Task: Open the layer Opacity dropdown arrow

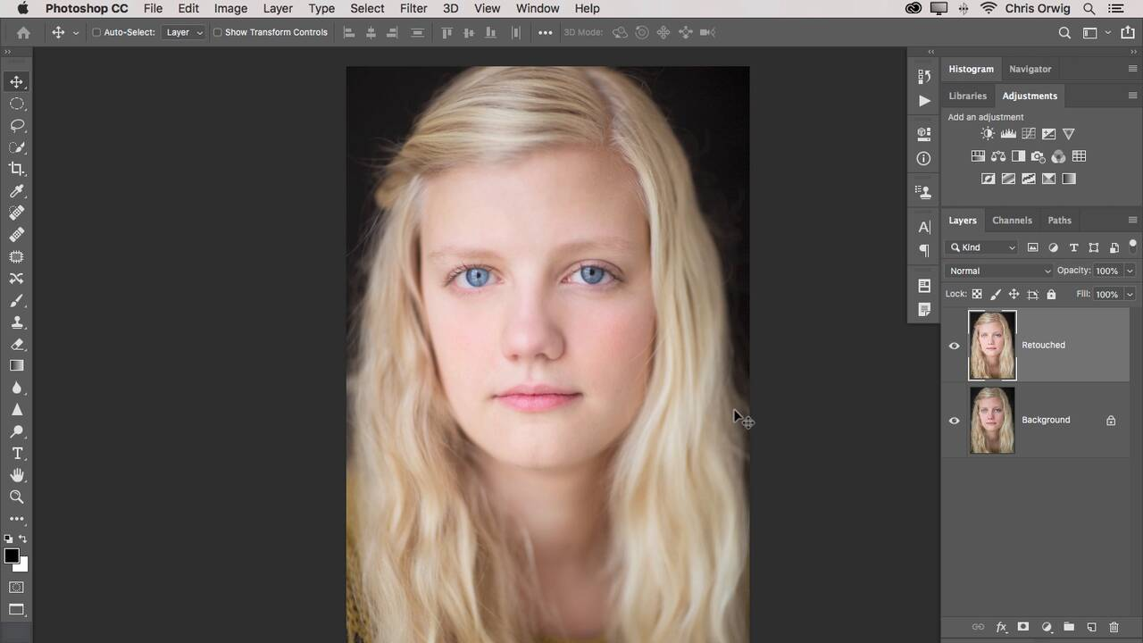Action: point(1130,271)
